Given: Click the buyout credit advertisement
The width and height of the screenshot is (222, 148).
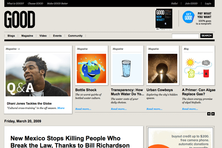Looking at the screenshot, I should (x=180, y=138).
